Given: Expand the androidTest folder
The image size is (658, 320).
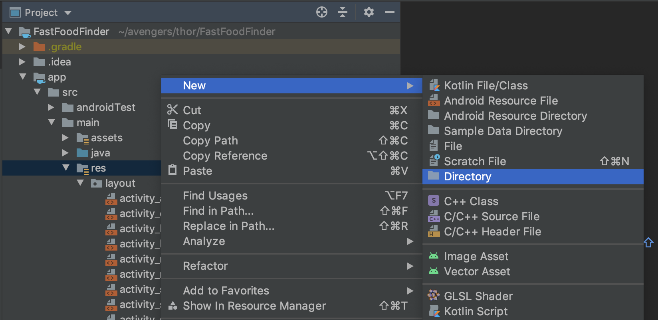Looking at the screenshot, I should (51, 107).
